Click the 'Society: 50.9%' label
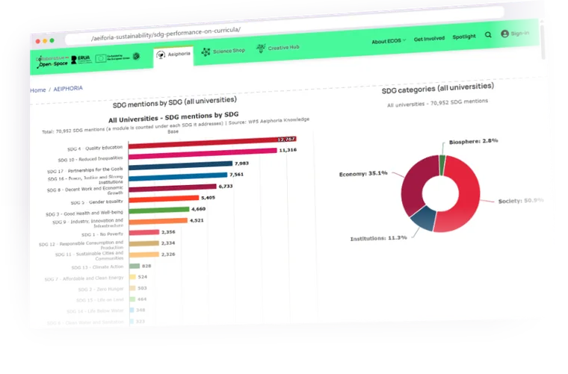Screen dimensions: 568x374 coord(521,201)
